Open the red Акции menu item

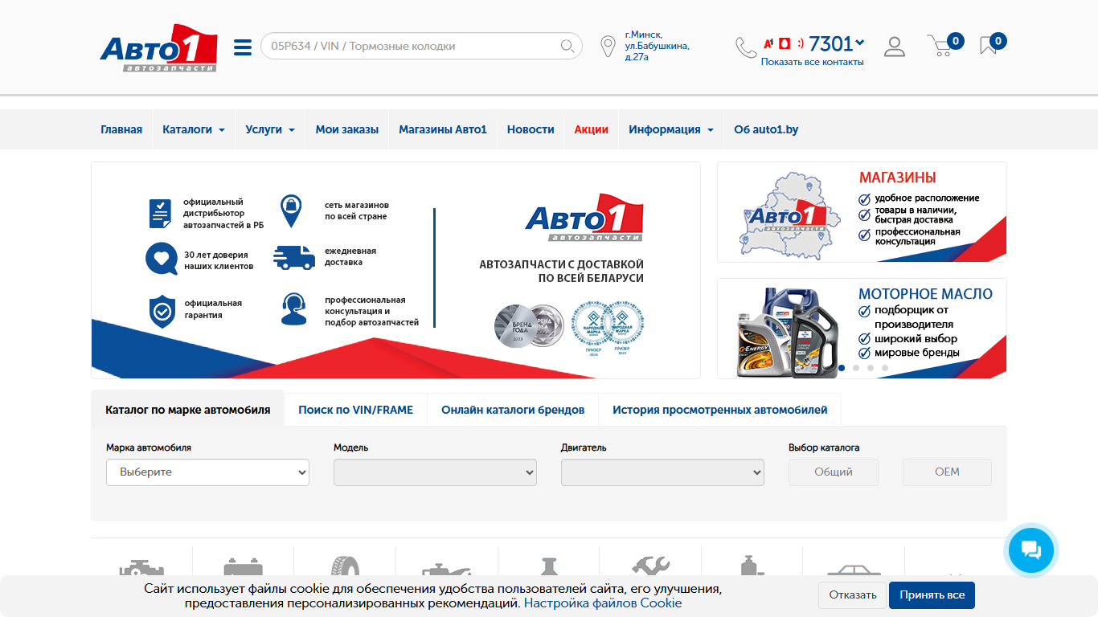(x=592, y=129)
